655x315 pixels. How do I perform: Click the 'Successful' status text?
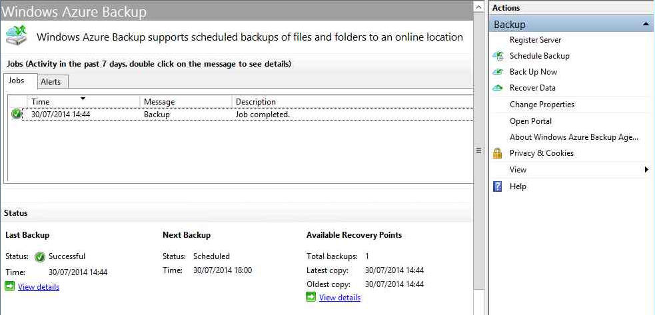click(67, 256)
